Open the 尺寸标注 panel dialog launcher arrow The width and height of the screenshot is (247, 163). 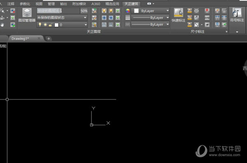point(226,32)
